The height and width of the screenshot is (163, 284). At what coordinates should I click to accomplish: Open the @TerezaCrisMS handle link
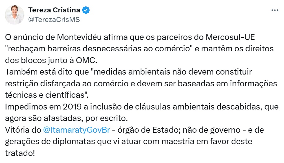[54, 19]
